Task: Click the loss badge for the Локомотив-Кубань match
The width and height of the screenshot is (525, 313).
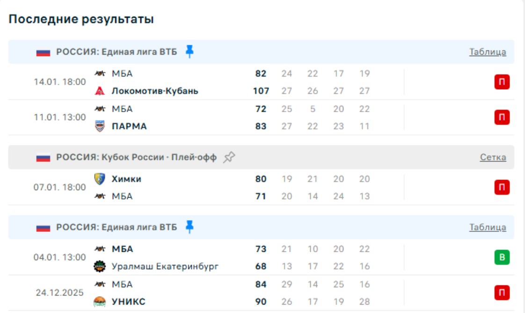Action: point(502,82)
